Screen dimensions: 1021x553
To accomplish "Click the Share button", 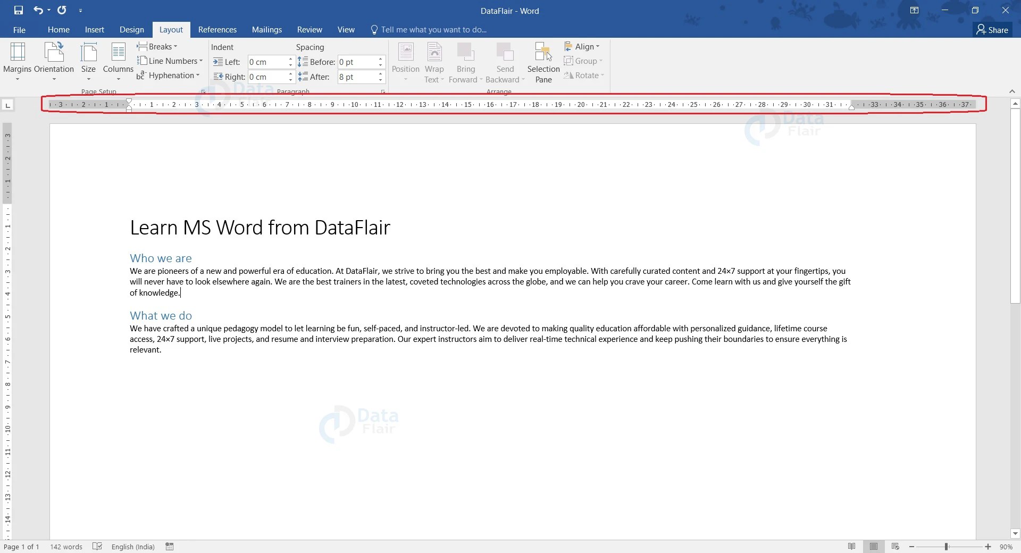I will tap(992, 30).
